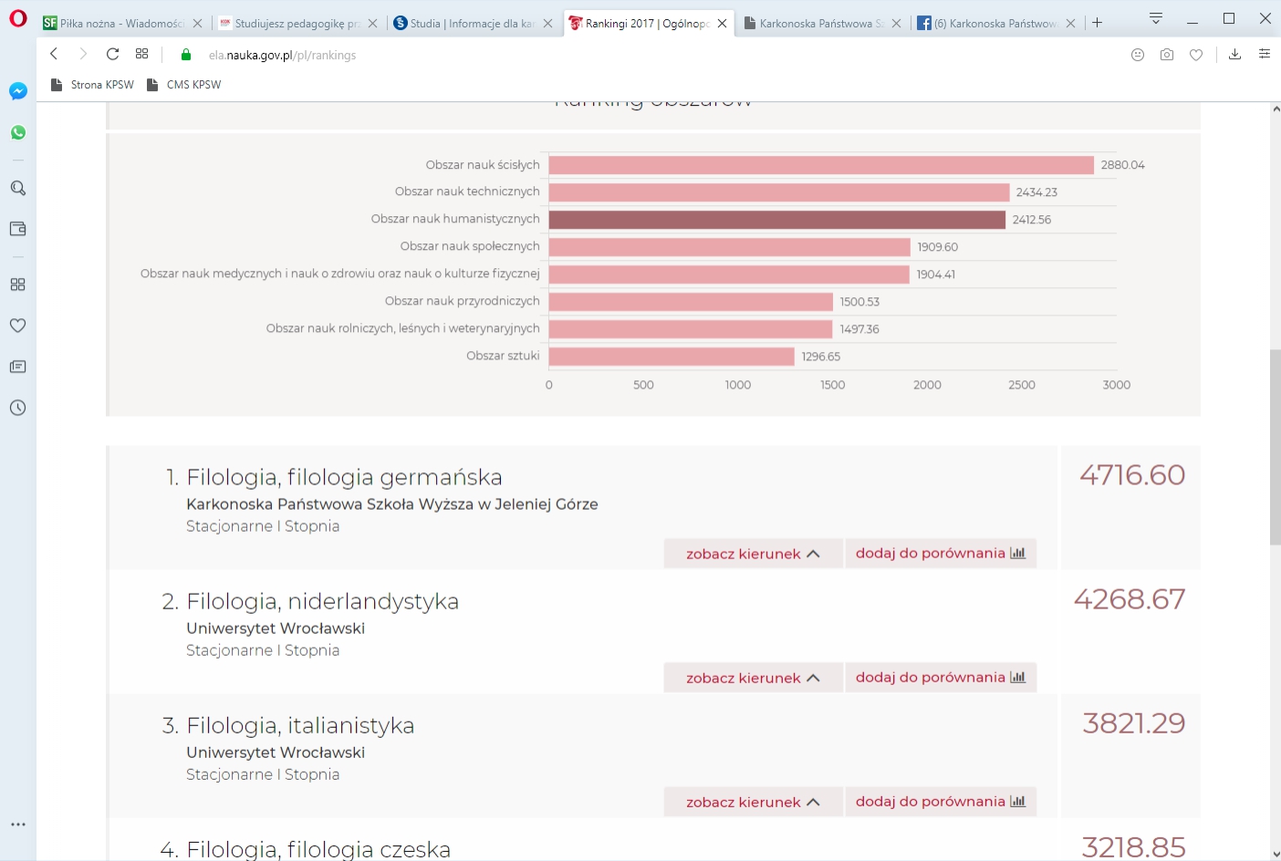The height and width of the screenshot is (861, 1281).
Task: Open the downloads icon
Action: pyautogui.click(x=1234, y=55)
